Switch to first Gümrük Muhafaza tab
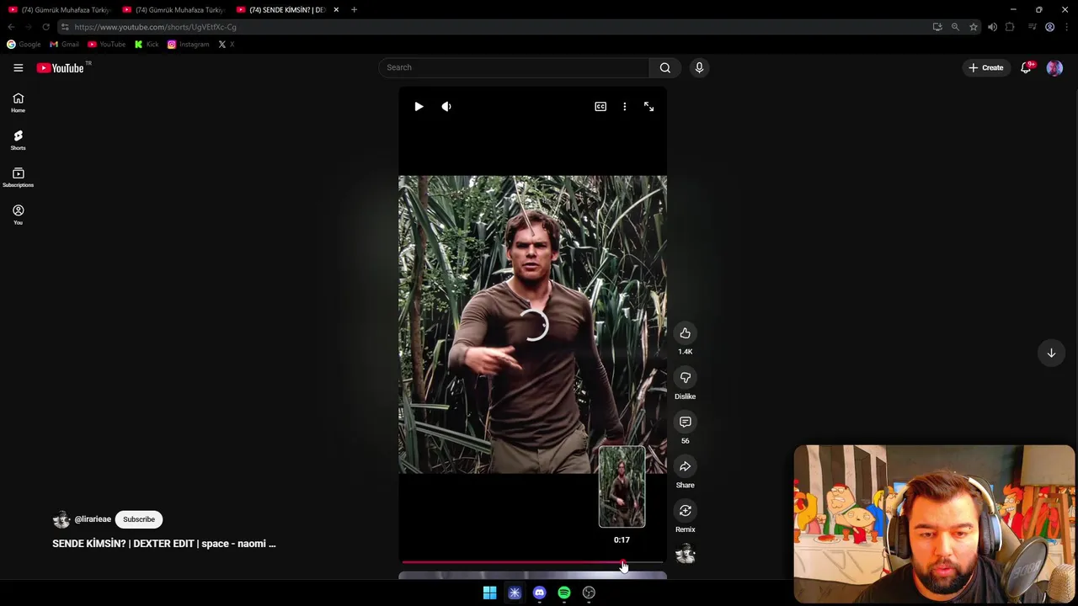The image size is (1078, 606). 59,9
